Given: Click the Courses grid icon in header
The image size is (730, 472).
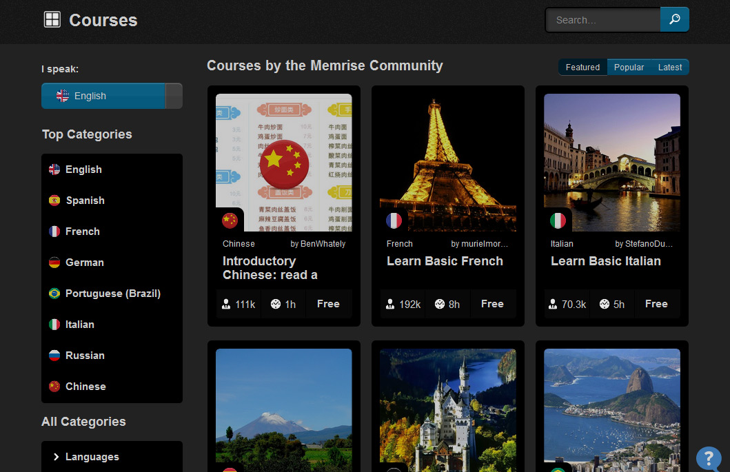Looking at the screenshot, I should [52, 19].
